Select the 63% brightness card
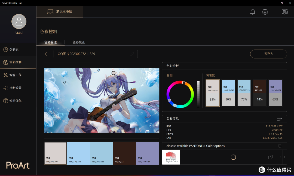The height and width of the screenshot is (176, 294). click(x=275, y=93)
